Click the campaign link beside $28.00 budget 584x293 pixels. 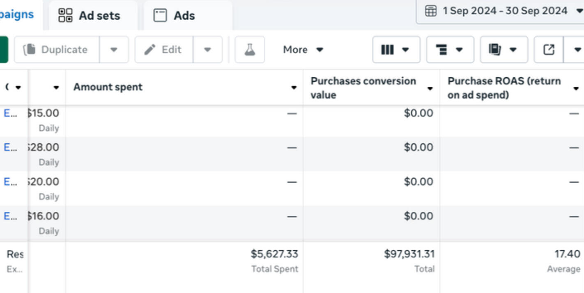pyautogui.click(x=10, y=147)
